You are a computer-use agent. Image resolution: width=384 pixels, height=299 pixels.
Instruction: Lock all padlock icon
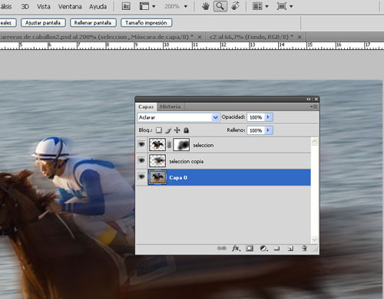click(x=187, y=130)
